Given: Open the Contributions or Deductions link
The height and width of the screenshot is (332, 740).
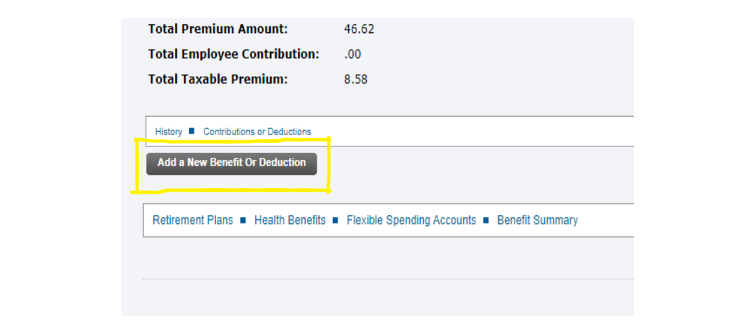Looking at the screenshot, I should [257, 132].
